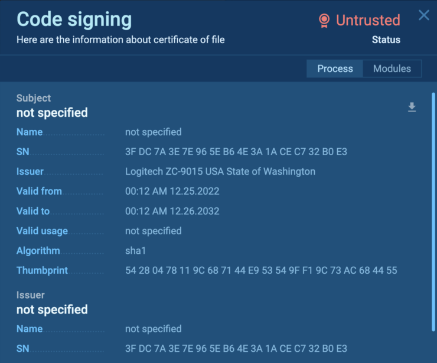This screenshot has height=363, width=437.
Task: Click the Valid to expiry date value
Action: (x=171, y=211)
